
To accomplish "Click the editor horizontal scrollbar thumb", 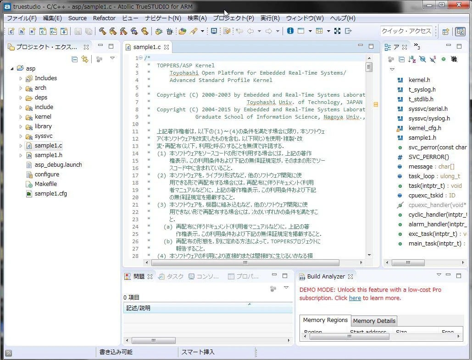I will [245, 262].
